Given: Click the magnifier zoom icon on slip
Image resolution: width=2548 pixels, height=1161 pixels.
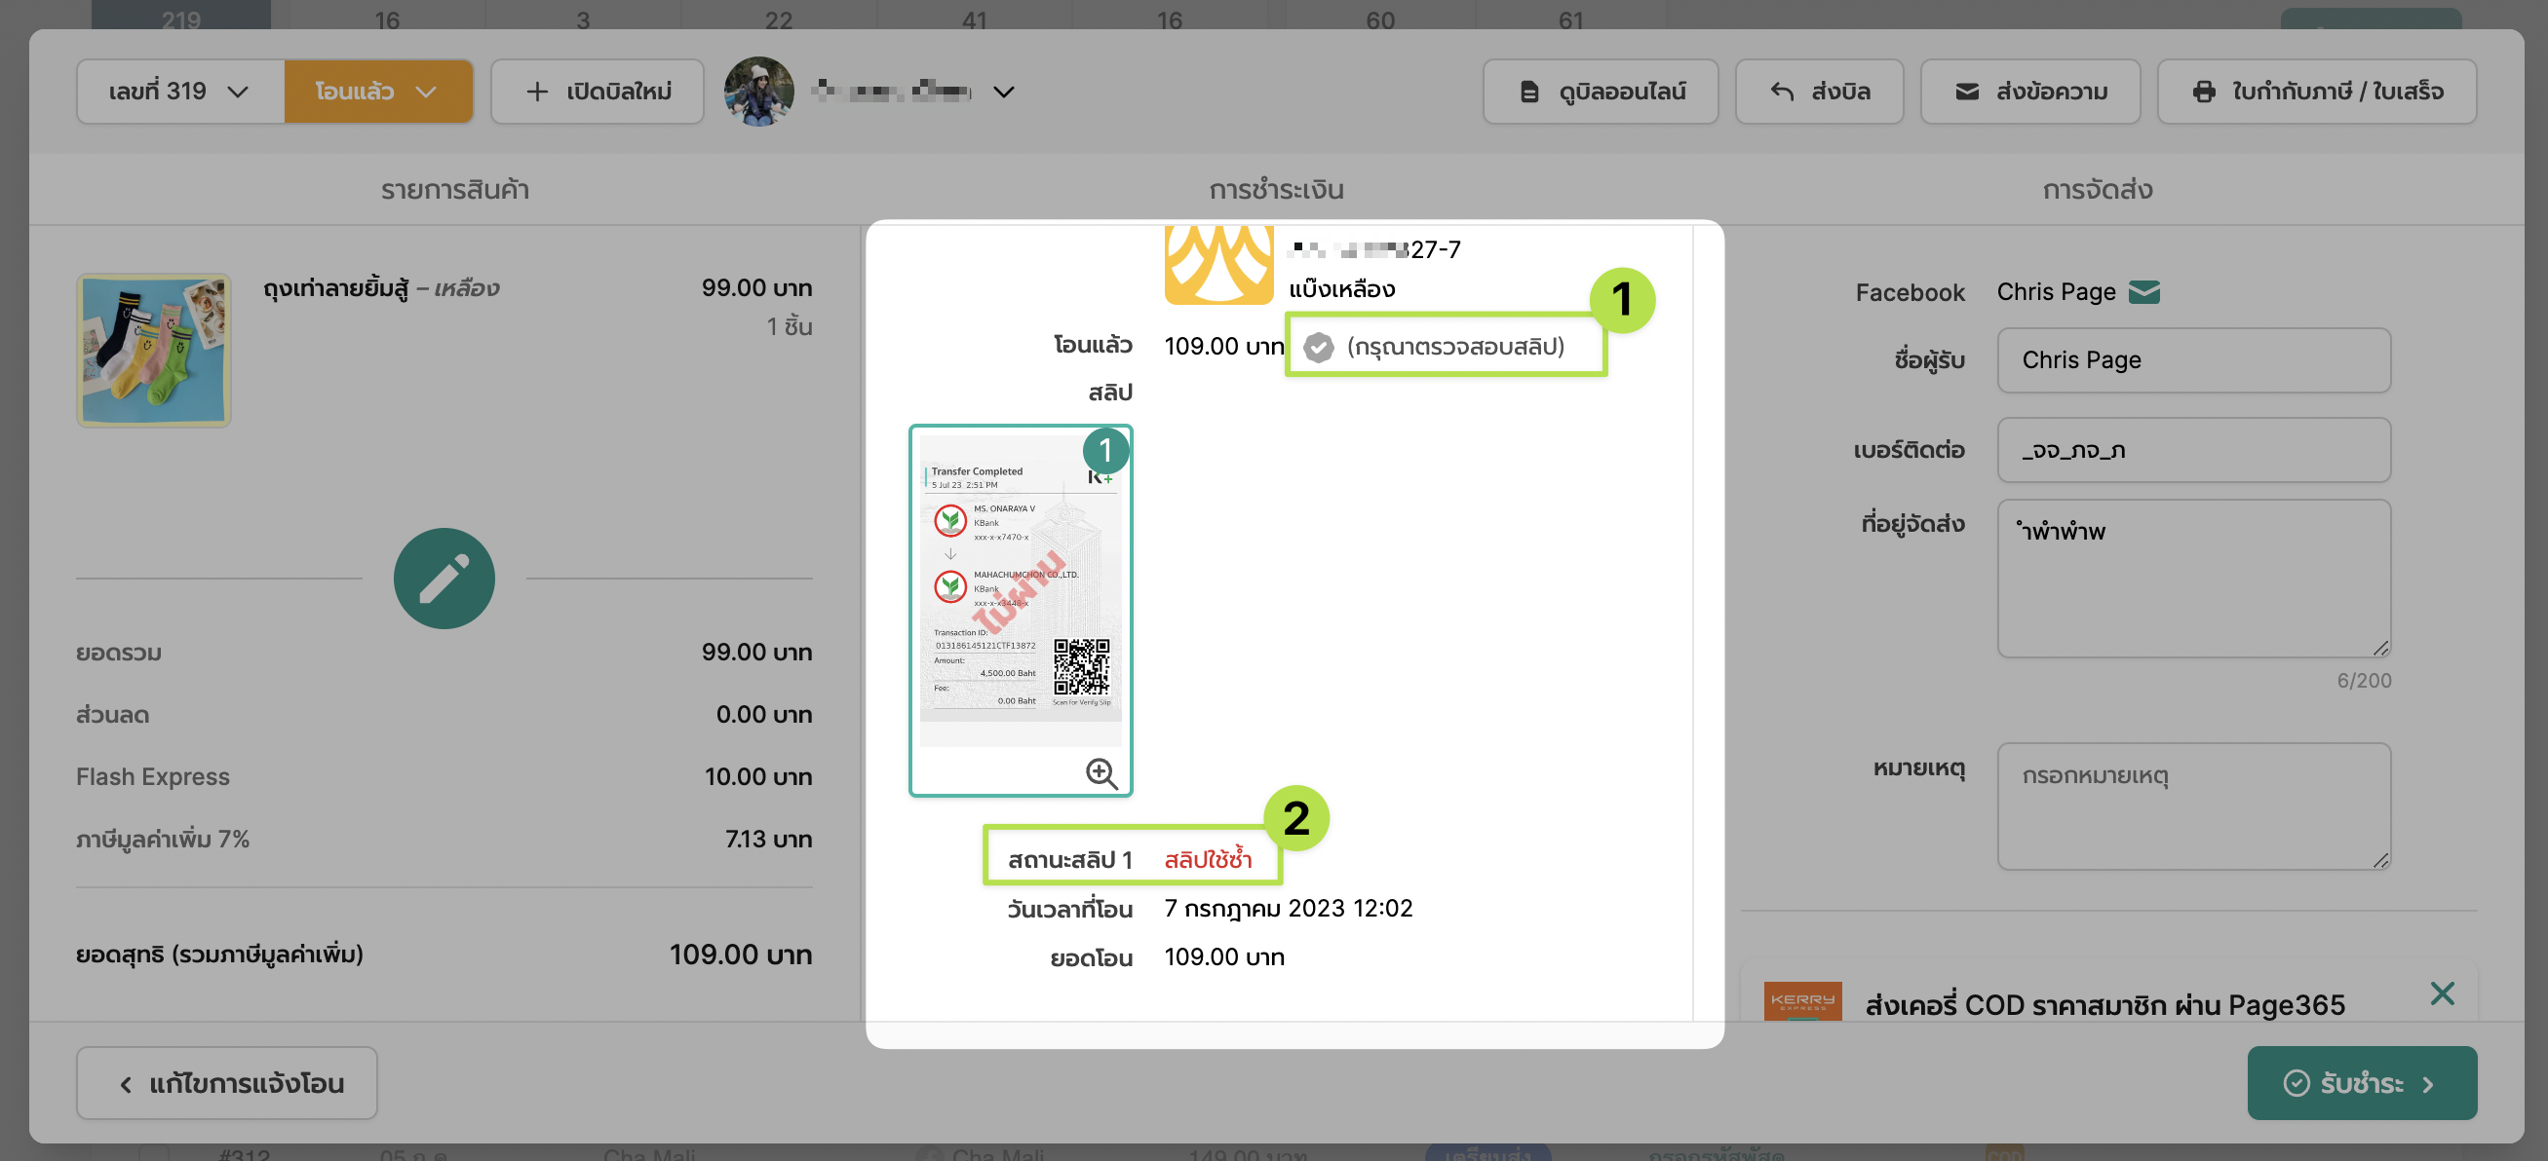Looking at the screenshot, I should point(1100,772).
